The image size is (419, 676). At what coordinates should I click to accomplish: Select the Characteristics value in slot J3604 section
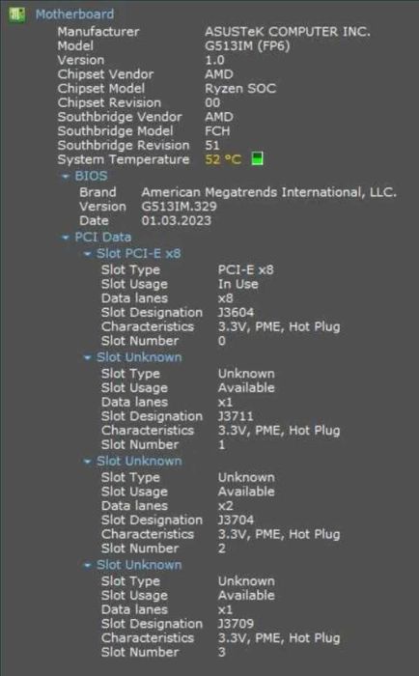coord(279,326)
